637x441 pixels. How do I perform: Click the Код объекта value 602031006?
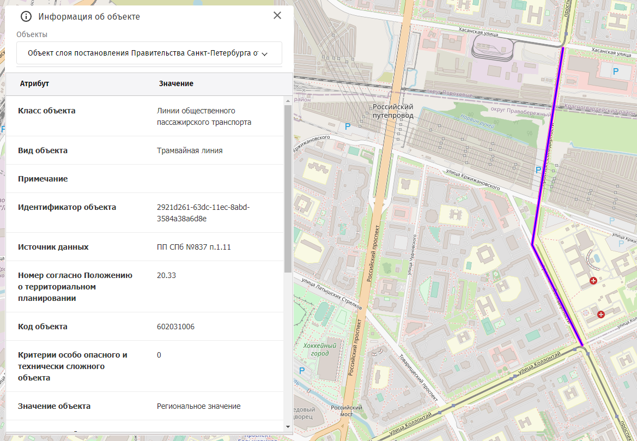pyautogui.click(x=175, y=327)
